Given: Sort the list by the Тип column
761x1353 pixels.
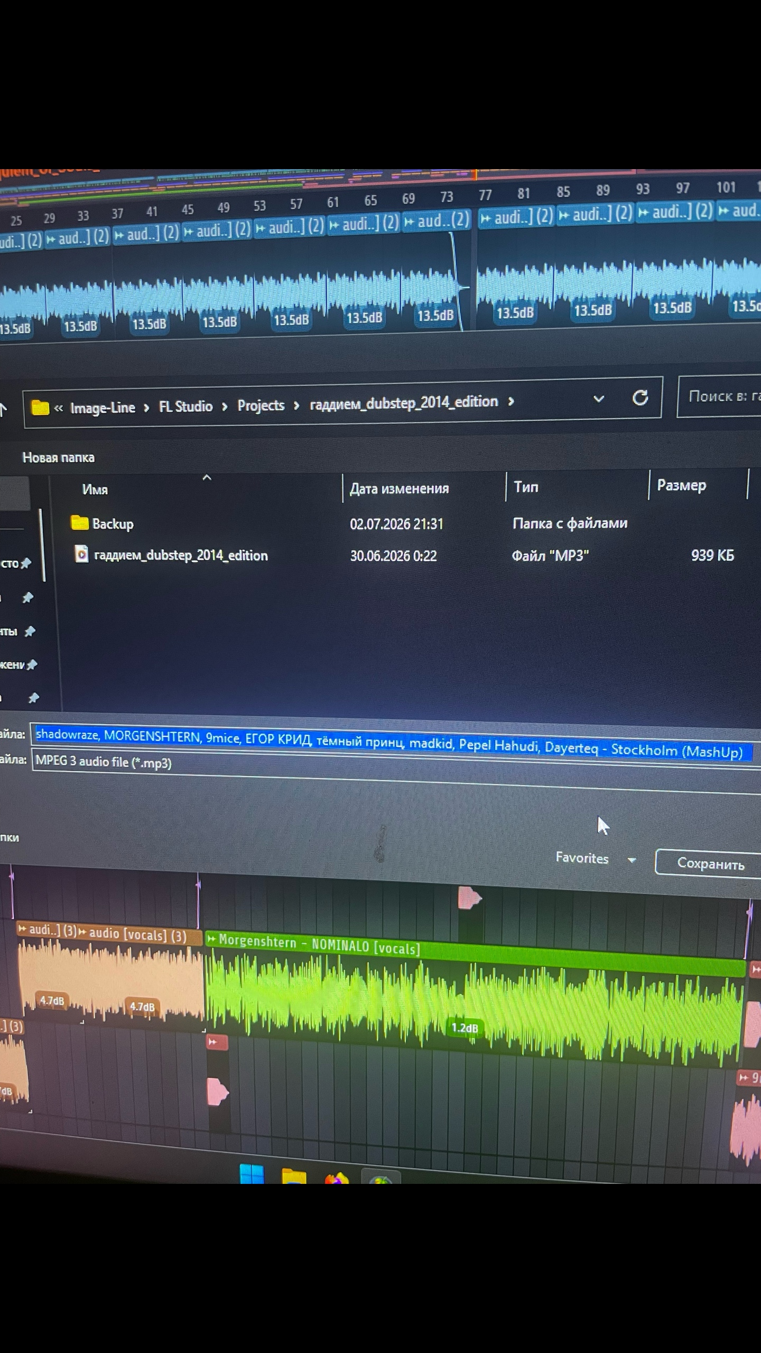Looking at the screenshot, I should 526,487.
